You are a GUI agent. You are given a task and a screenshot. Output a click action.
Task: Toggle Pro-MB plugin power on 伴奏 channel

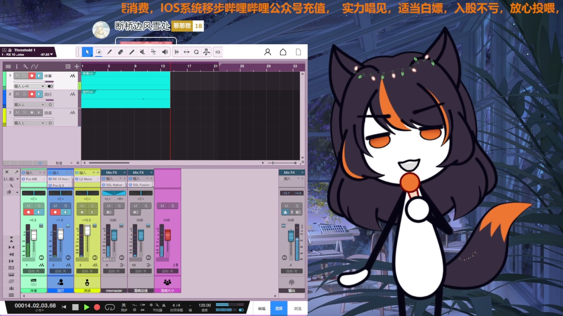click(23, 179)
